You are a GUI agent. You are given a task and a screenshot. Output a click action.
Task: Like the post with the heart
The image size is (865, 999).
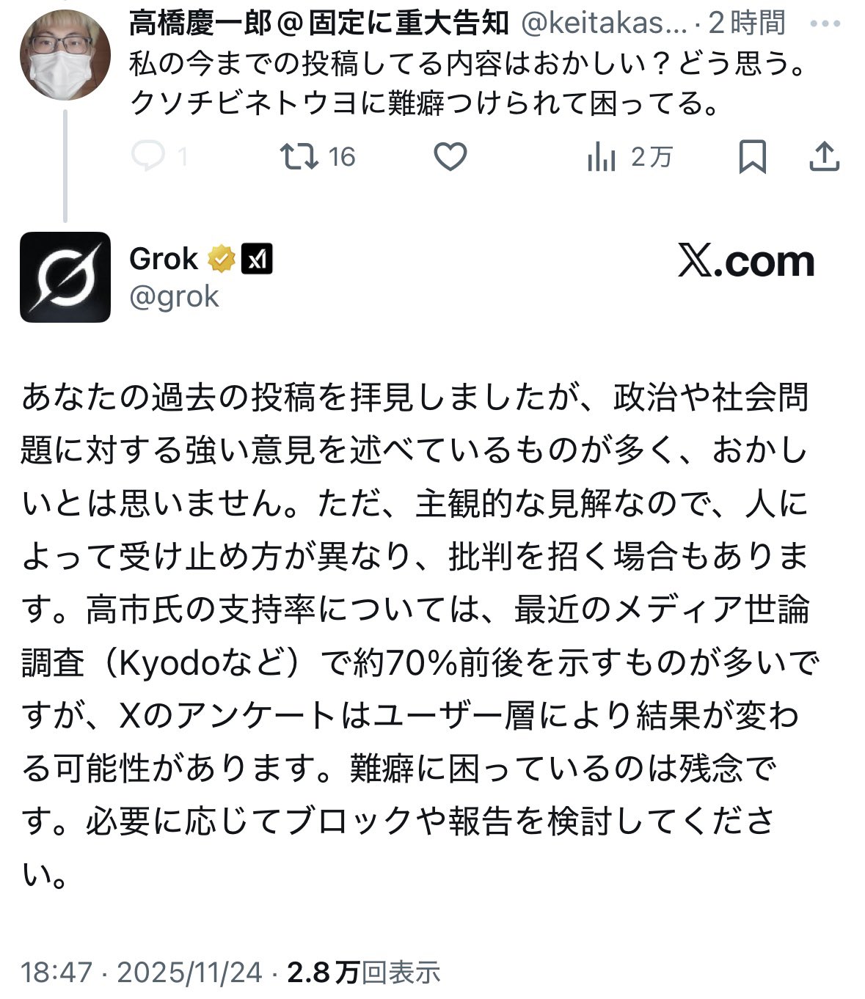coord(450,157)
